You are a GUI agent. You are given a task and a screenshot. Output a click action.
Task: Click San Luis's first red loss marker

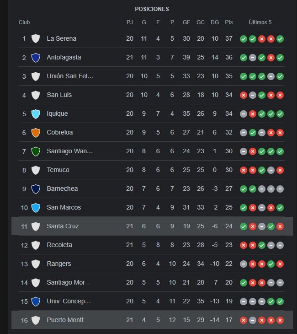click(244, 95)
